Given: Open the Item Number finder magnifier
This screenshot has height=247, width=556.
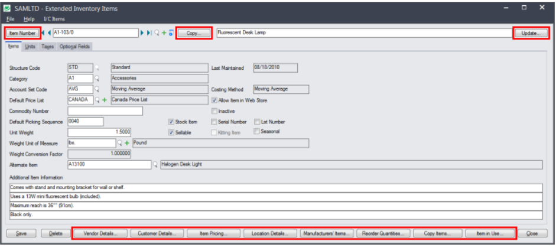Looking at the screenshot, I should pyautogui.click(x=157, y=33).
